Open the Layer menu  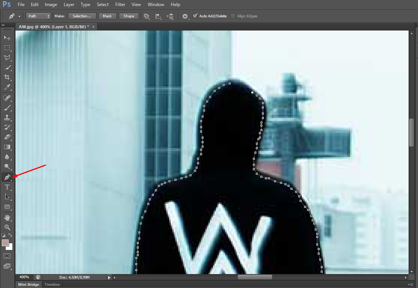coord(69,5)
